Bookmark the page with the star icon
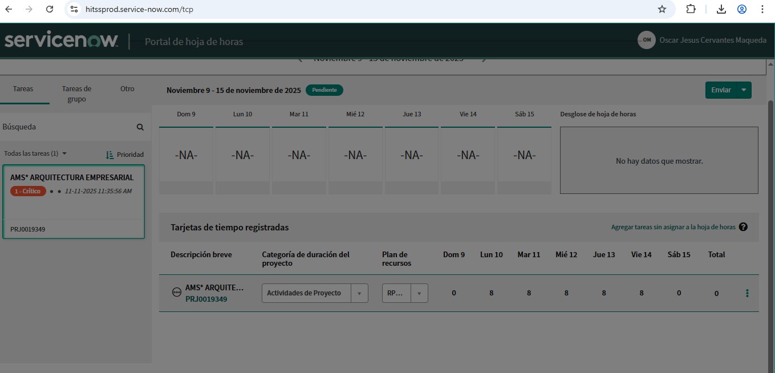Screen dimensions: 775x373 pos(662,9)
